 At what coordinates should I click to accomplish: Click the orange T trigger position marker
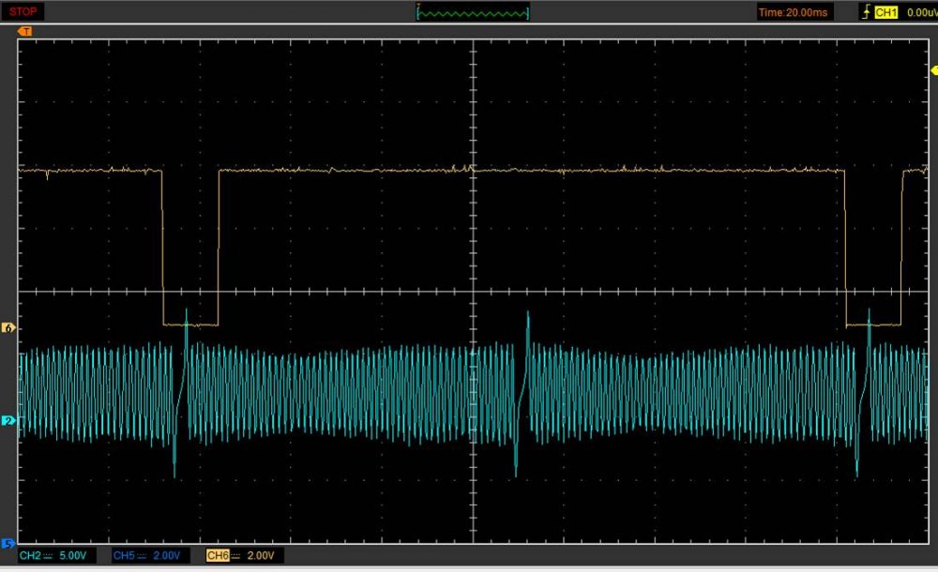(25, 31)
